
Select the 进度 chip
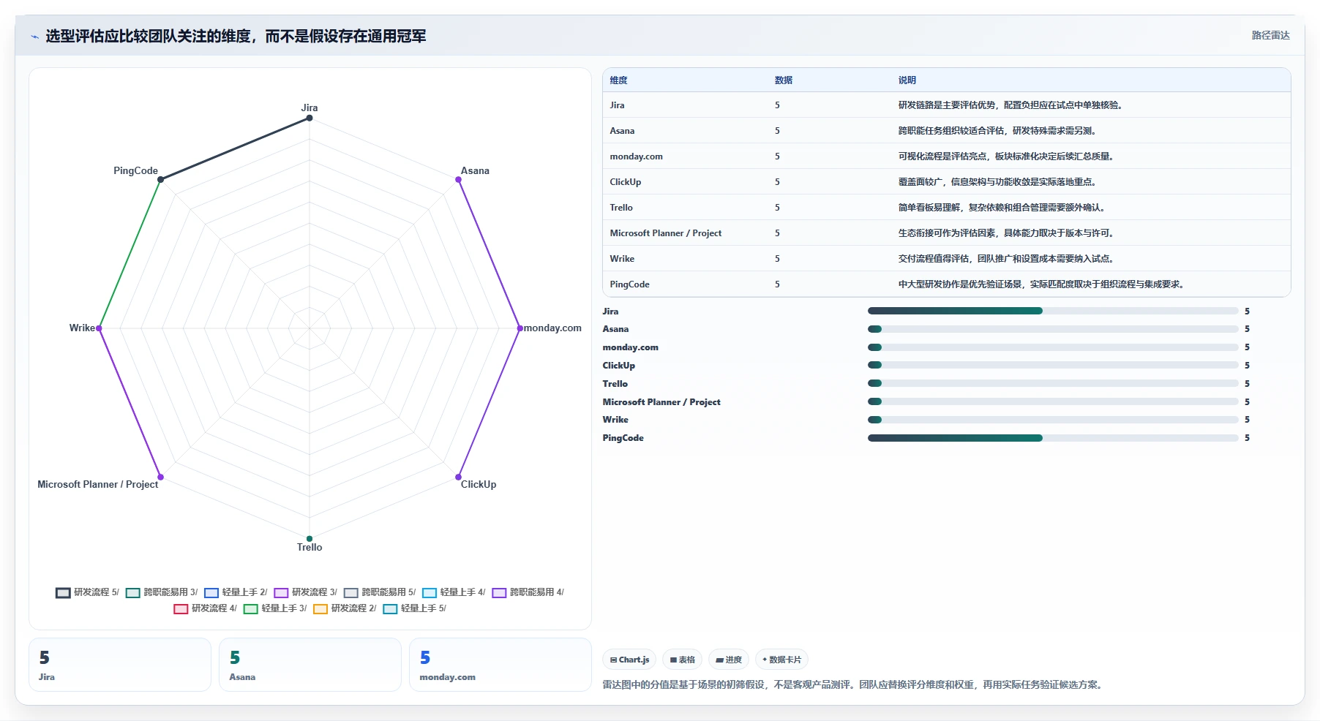(729, 660)
